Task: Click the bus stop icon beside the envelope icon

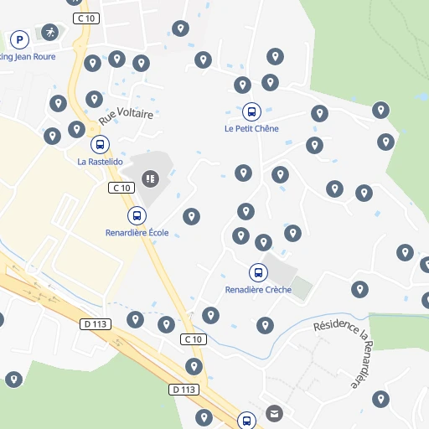Action: [246, 420]
